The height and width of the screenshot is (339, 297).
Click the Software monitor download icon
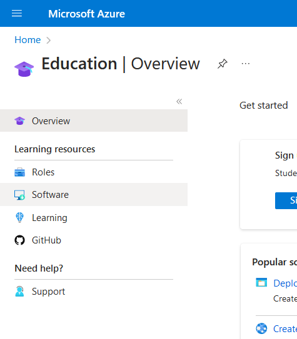click(20, 195)
